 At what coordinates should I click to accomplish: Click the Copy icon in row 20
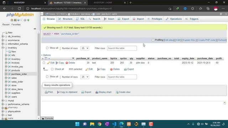[57, 63]
